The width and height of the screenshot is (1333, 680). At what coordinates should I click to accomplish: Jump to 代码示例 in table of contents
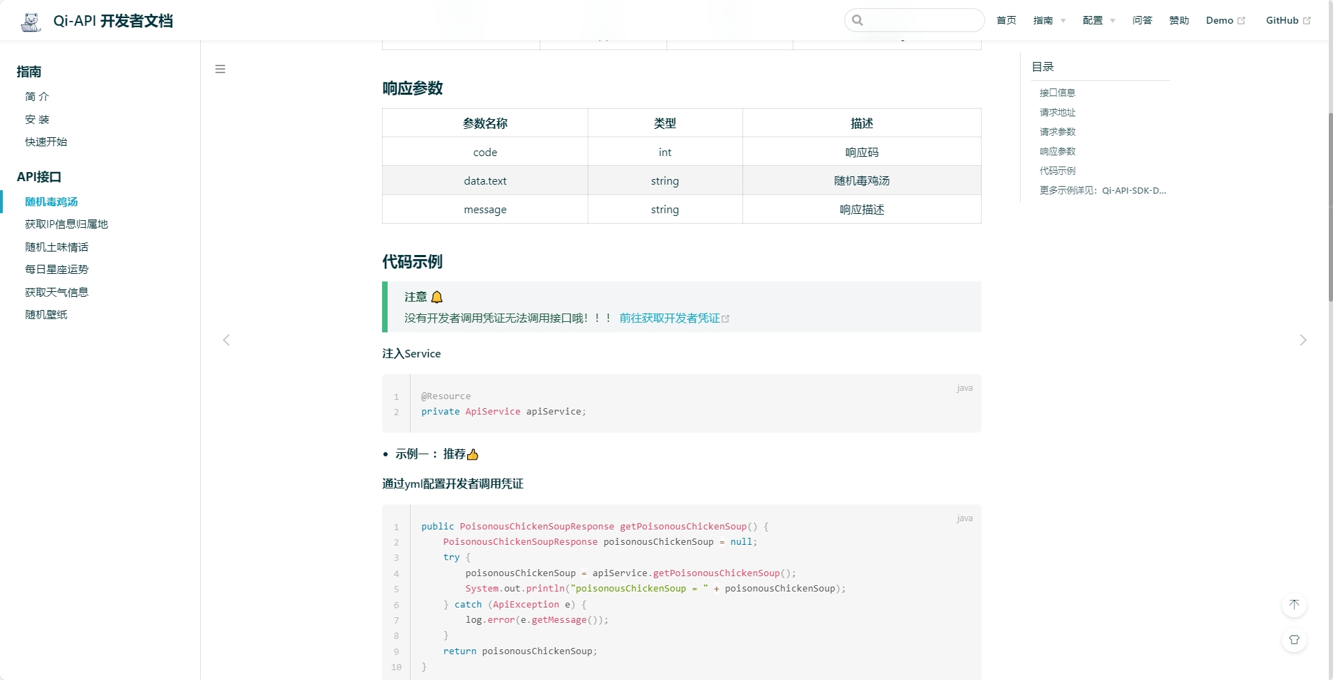pyautogui.click(x=1057, y=171)
